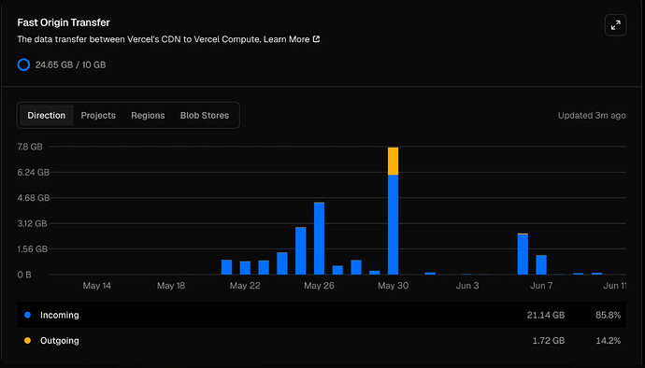Click the 21.14 GB Incoming value
This screenshot has height=368, width=645.
tap(546, 315)
